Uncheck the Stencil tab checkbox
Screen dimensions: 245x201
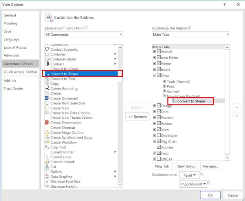tap(159, 51)
